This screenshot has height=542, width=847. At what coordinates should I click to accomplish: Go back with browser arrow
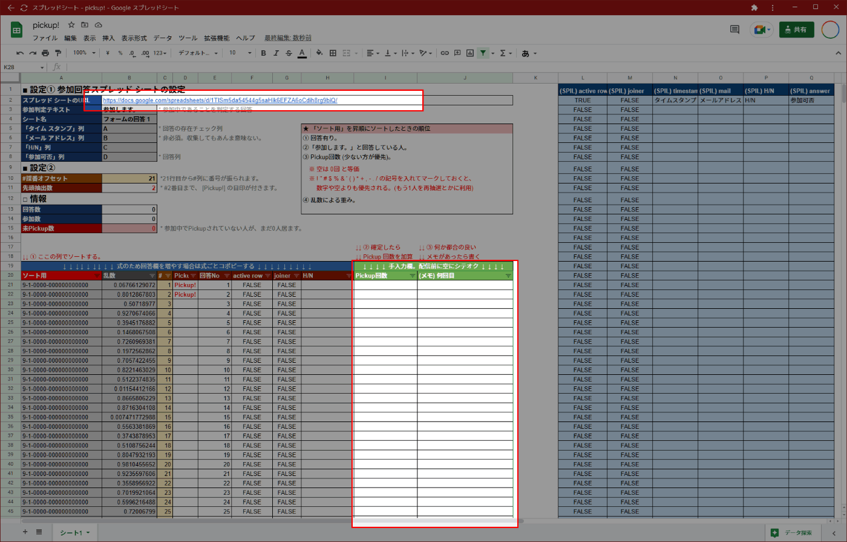10,7
